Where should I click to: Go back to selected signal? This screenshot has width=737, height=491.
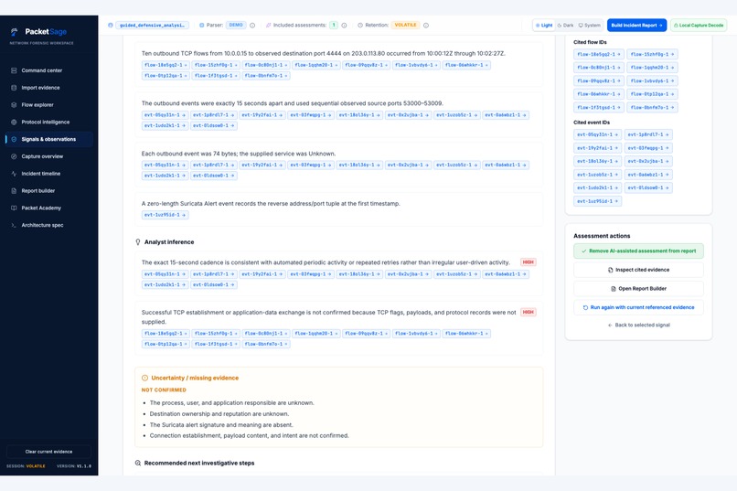point(638,326)
